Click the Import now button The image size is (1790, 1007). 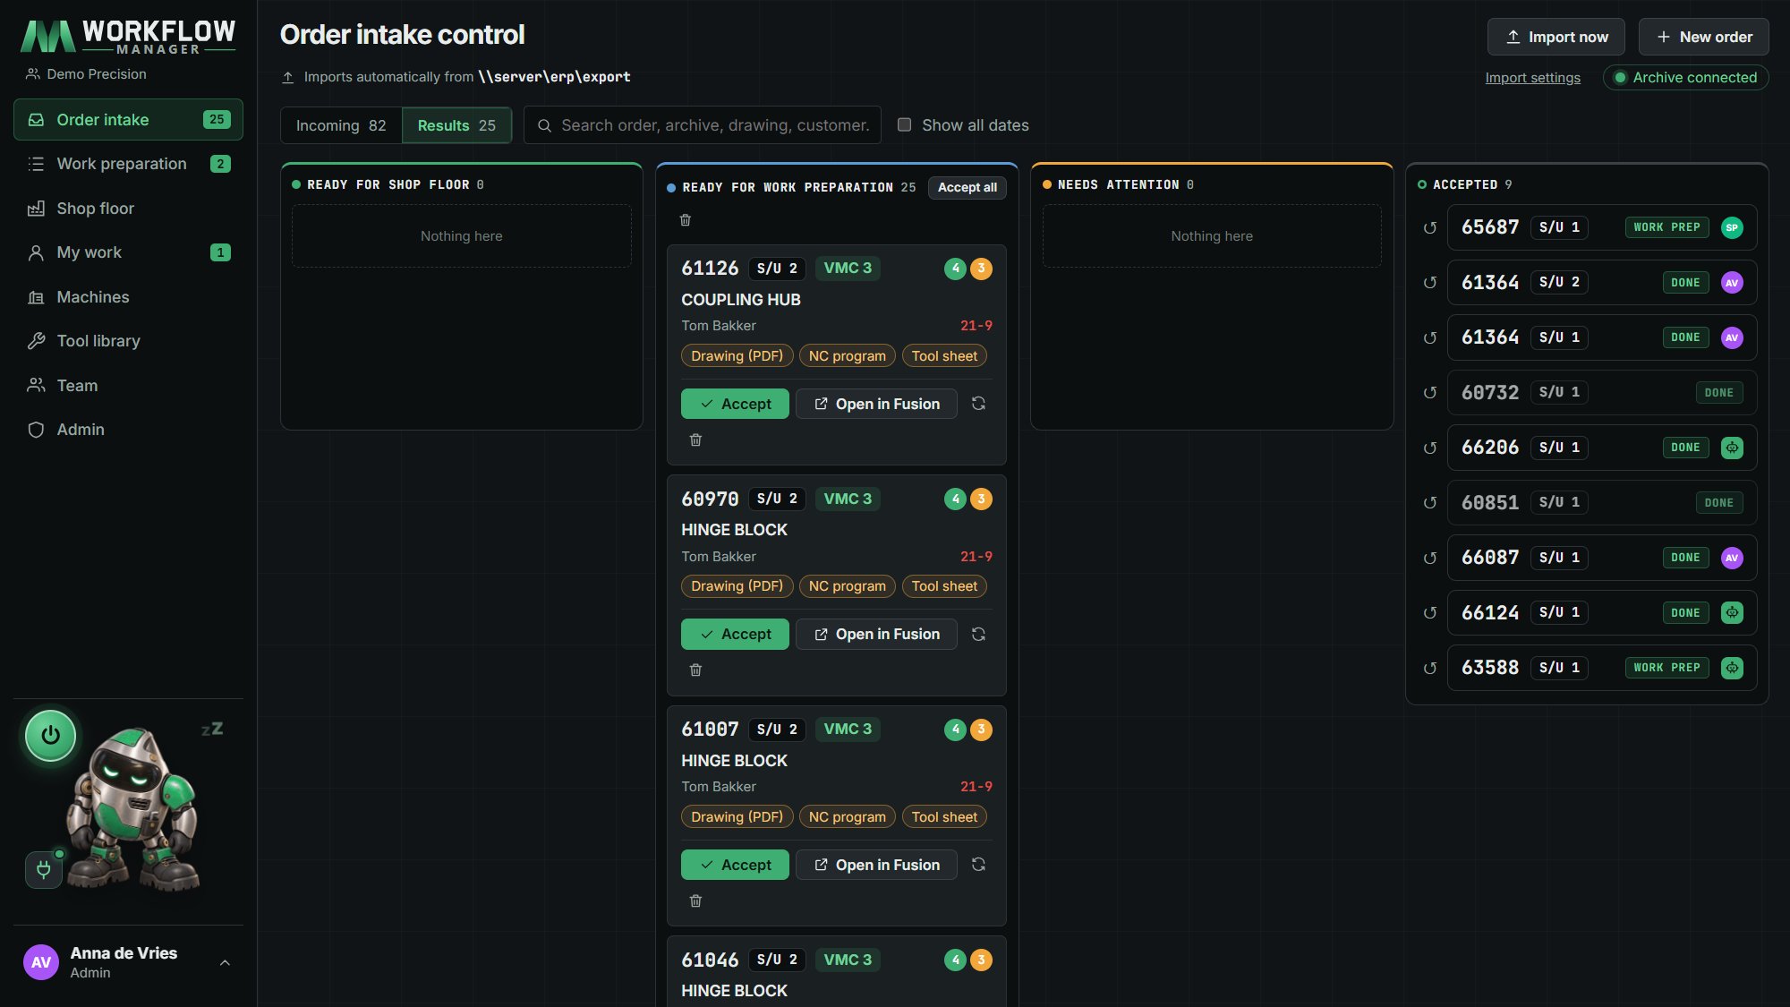1556,37
